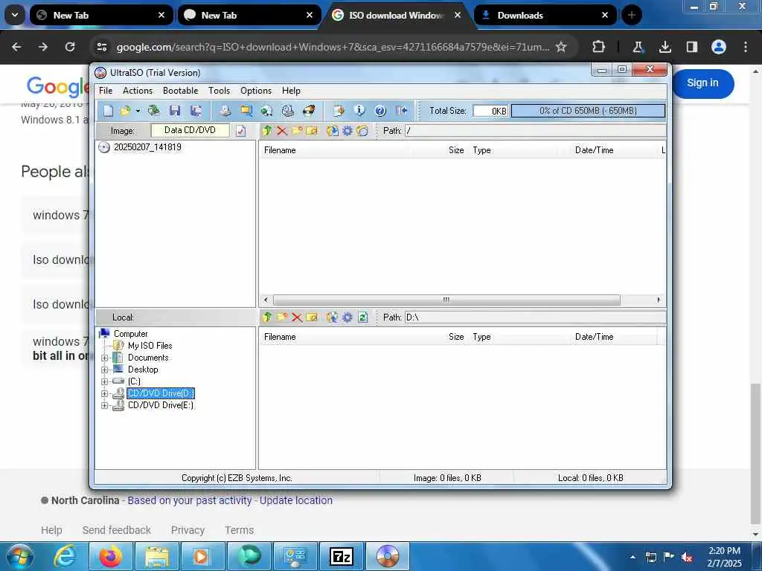Click the Reopen green arrow folder icon

point(153,111)
